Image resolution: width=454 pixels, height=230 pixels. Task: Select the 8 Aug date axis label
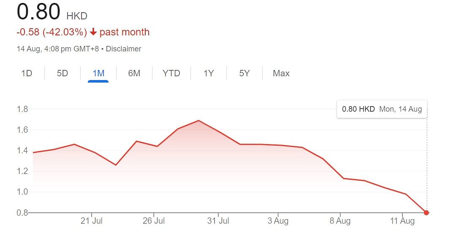click(x=340, y=221)
